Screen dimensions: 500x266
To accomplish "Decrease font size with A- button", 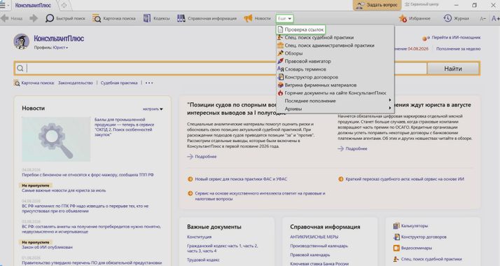I will coord(483,18).
